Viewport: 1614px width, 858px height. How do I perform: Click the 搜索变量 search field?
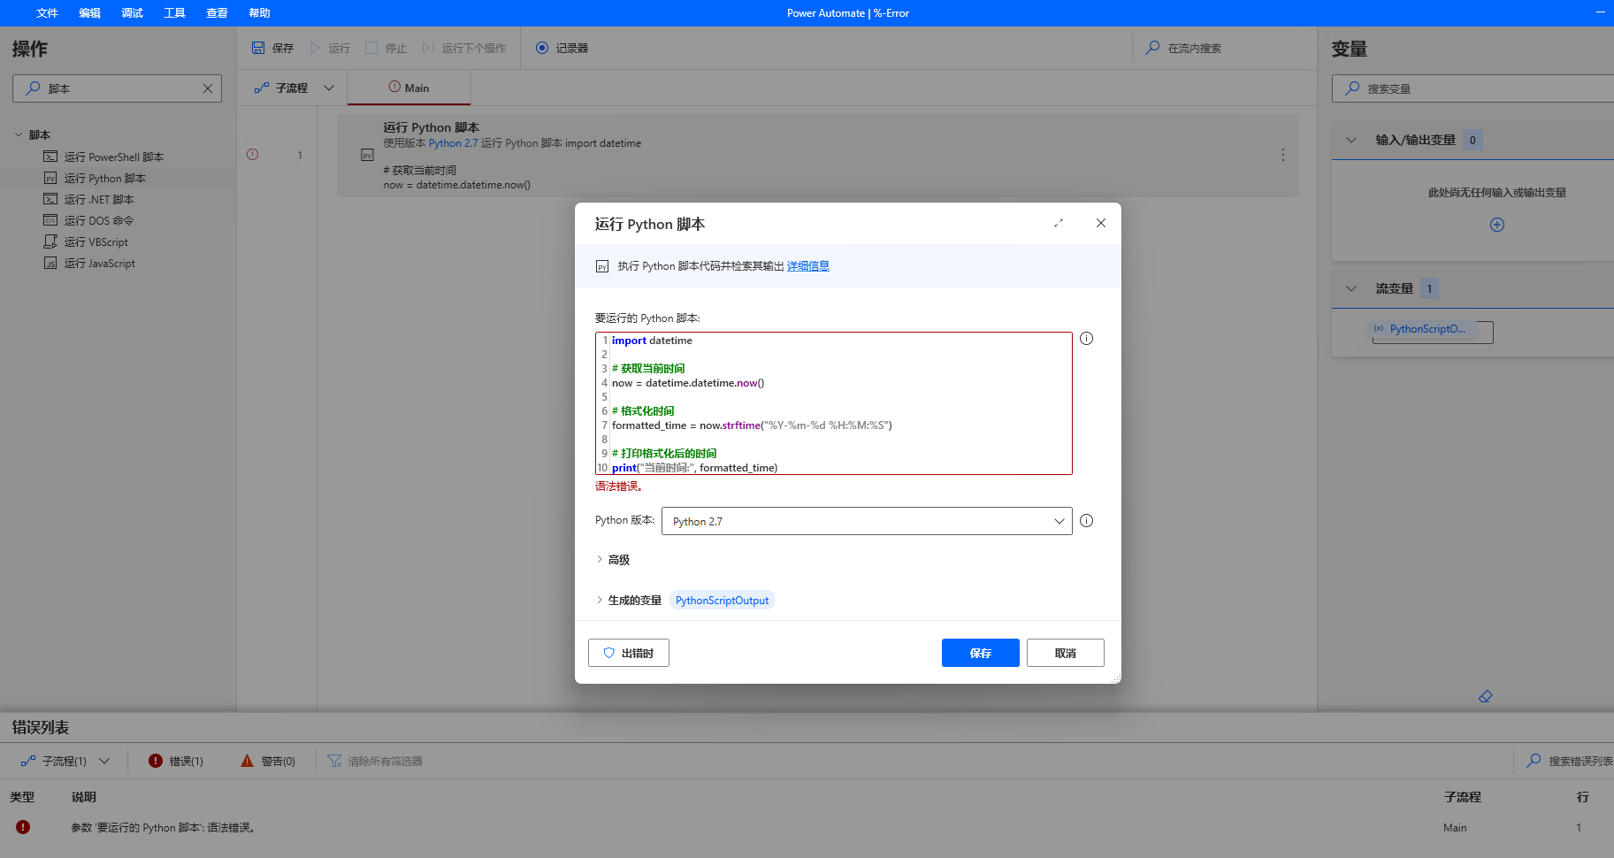click(1472, 88)
